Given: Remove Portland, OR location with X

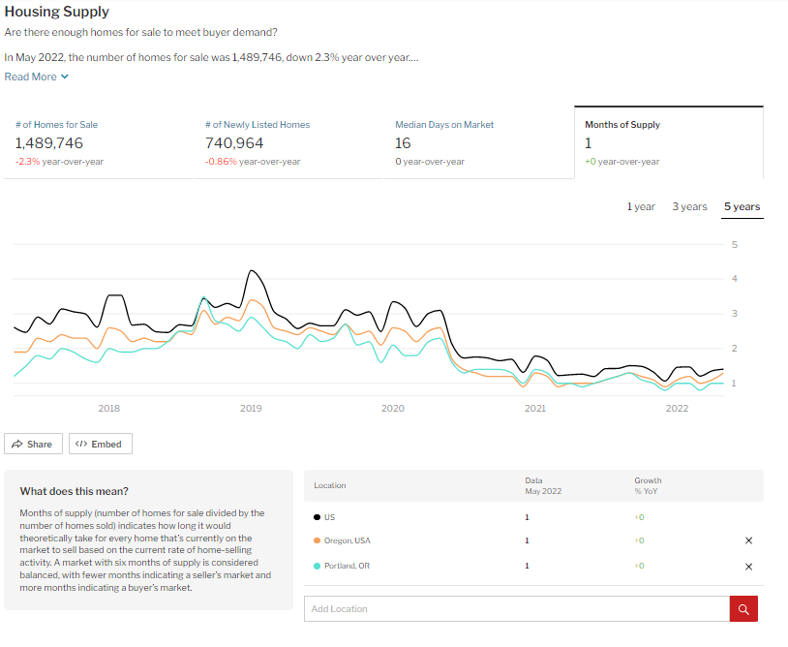Looking at the screenshot, I should [x=749, y=567].
